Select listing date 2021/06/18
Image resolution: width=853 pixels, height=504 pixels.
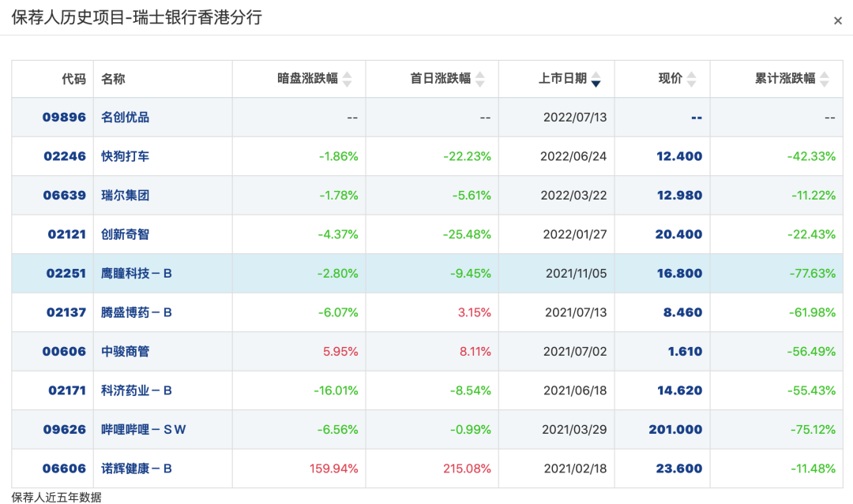coord(575,390)
